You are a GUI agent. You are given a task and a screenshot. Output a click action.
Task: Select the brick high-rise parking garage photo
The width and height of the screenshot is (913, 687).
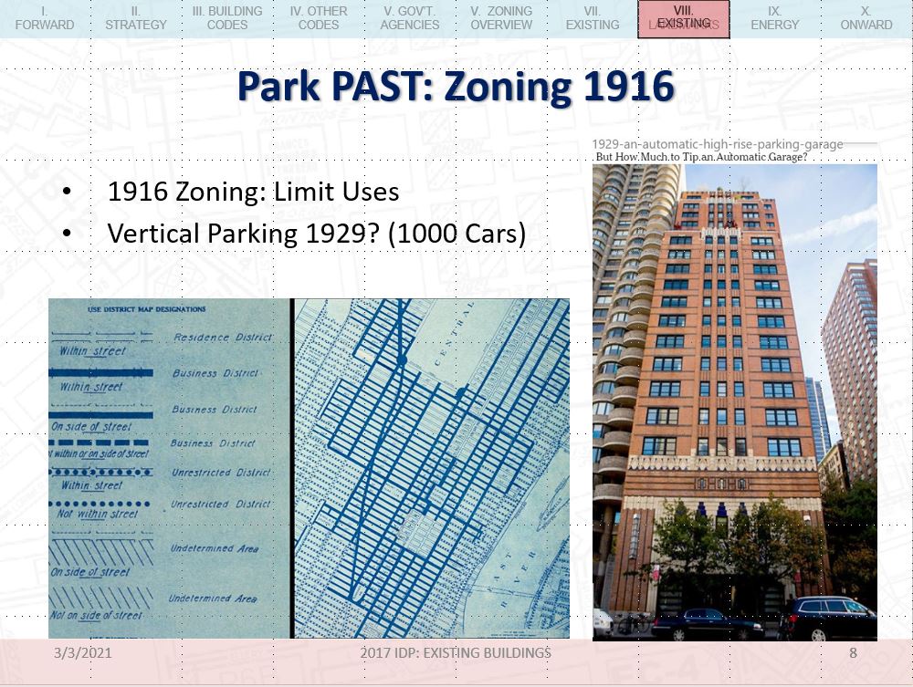[734, 401]
